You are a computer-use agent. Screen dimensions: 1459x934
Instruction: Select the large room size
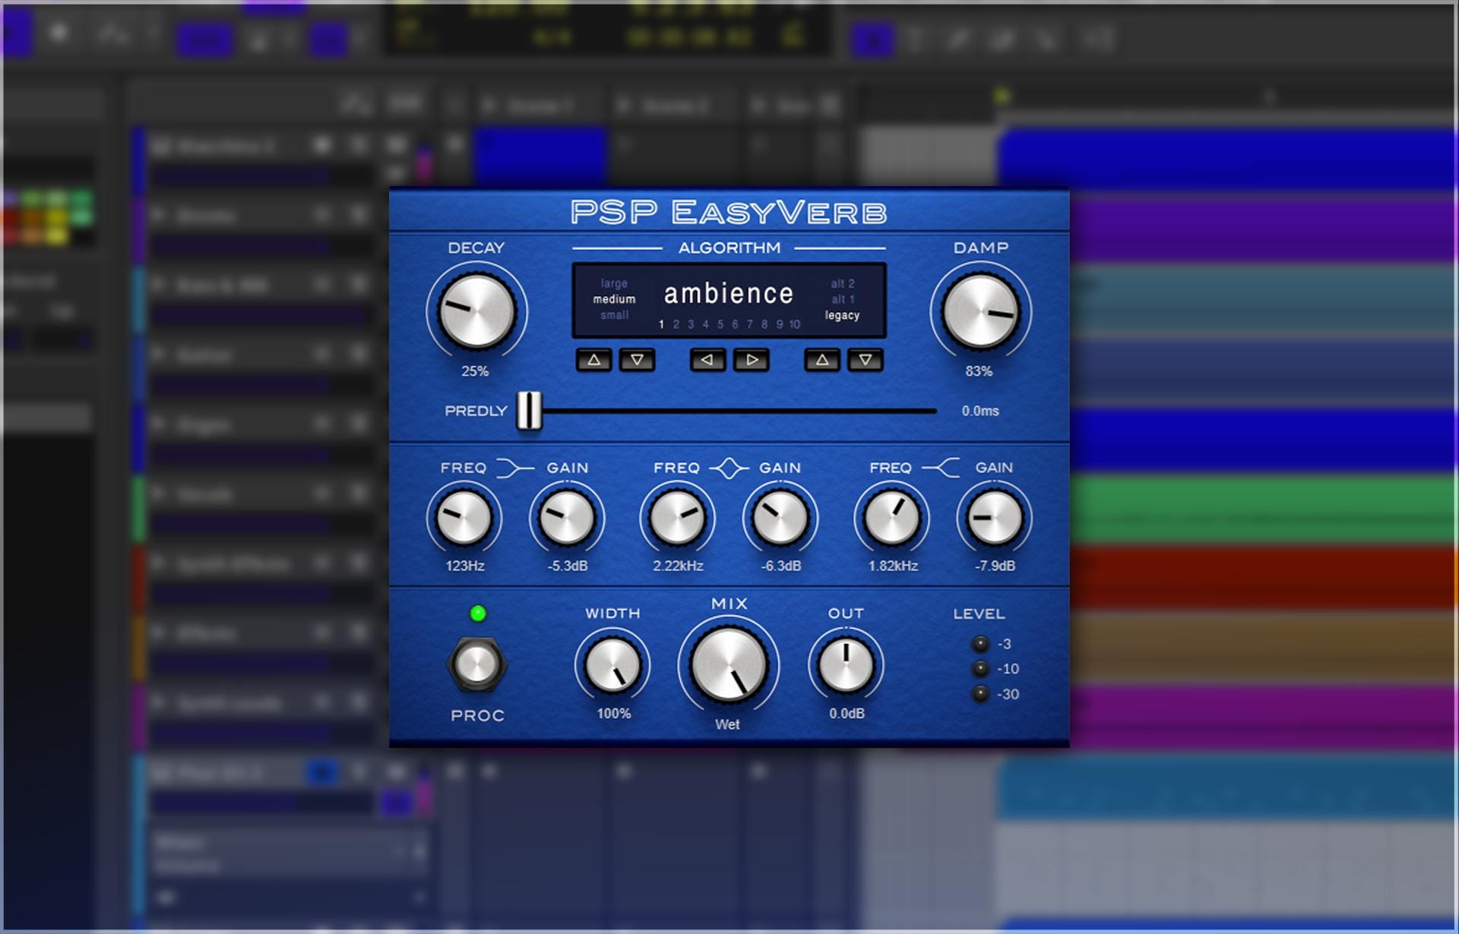[x=614, y=283]
